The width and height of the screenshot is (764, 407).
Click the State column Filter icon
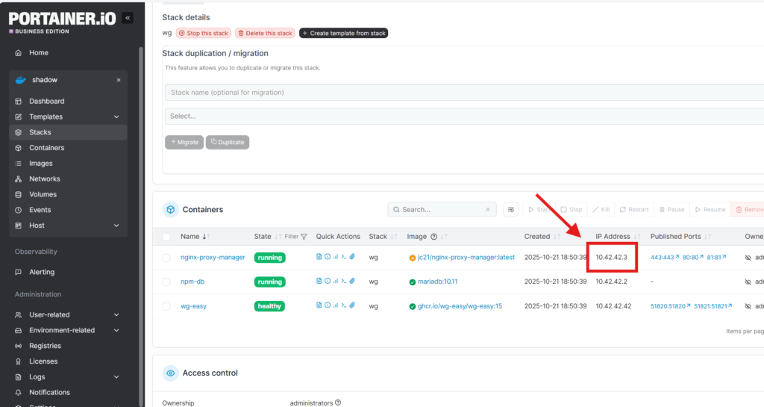(304, 237)
